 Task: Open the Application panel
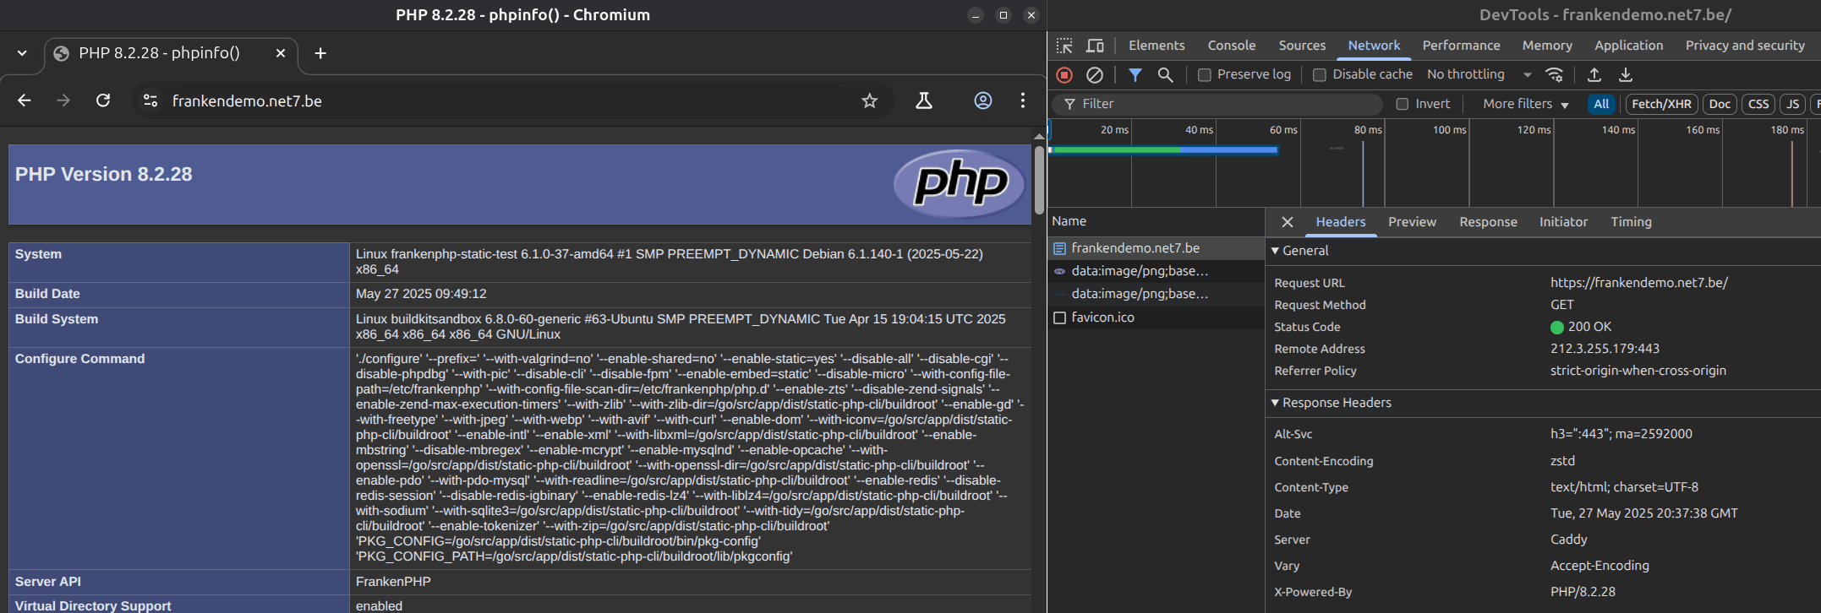click(1628, 46)
